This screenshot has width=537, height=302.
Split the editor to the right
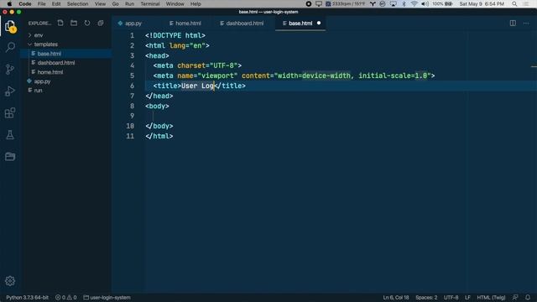[x=513, y=23]
